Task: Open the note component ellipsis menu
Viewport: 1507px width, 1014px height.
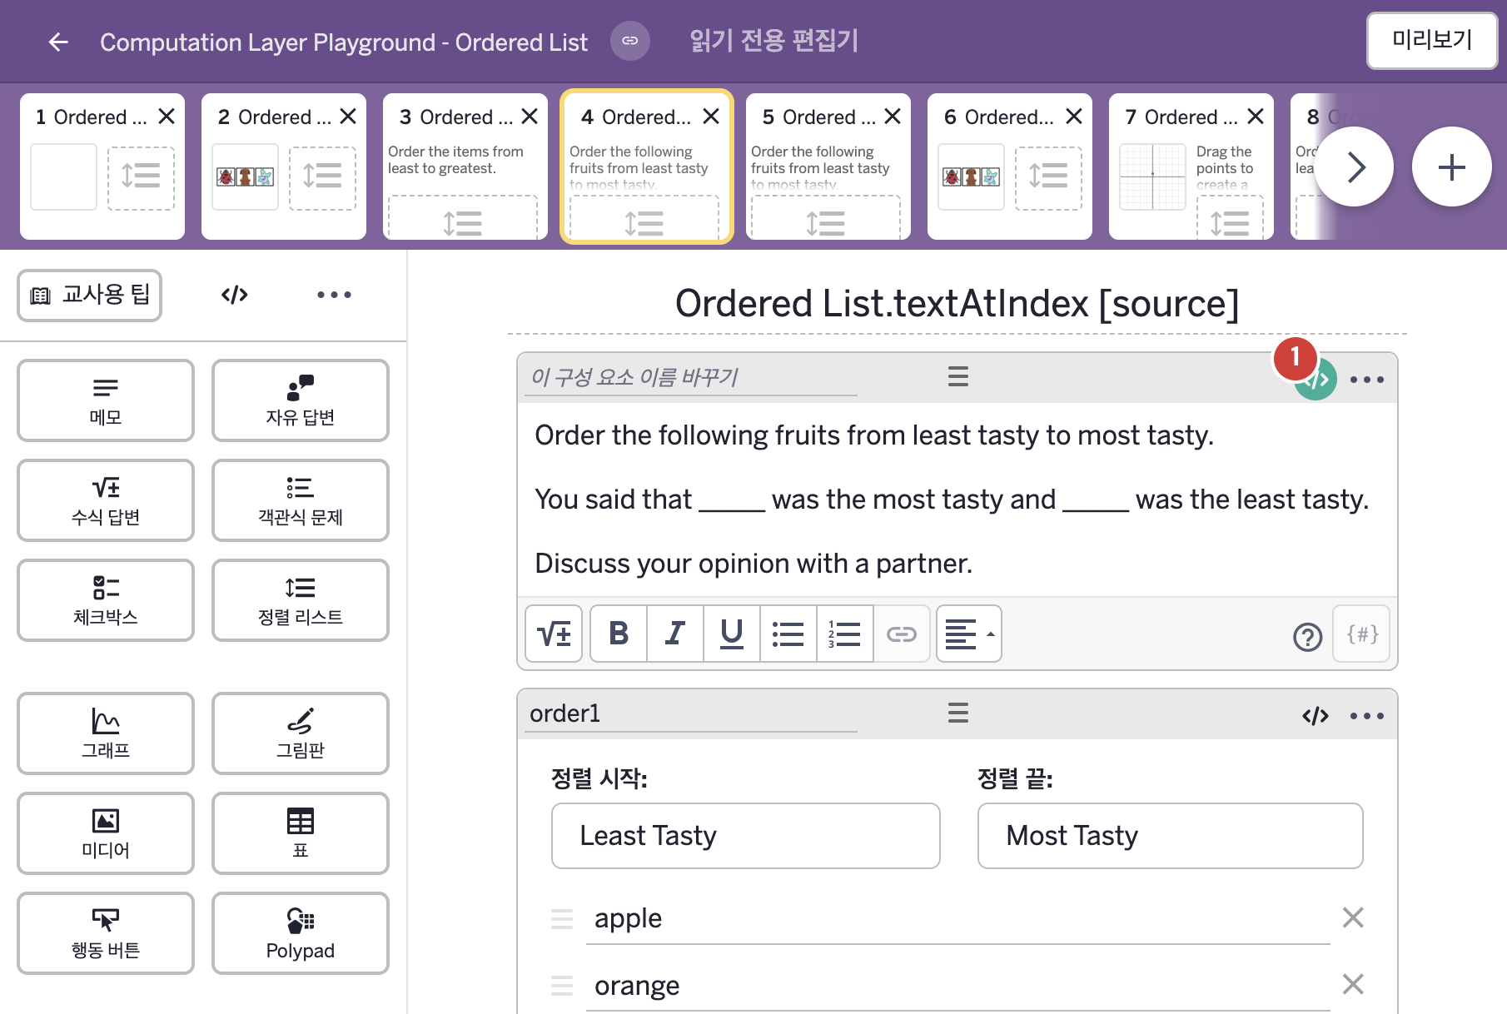Action: (x=1367, y=380)
